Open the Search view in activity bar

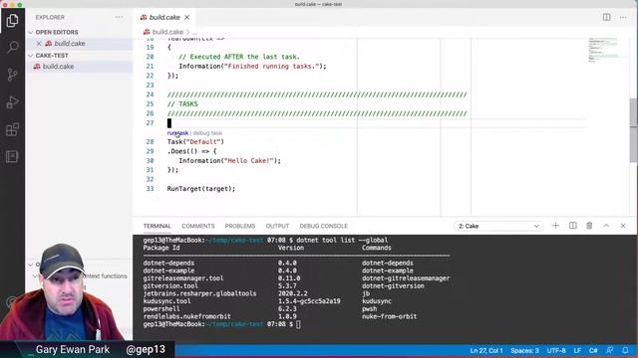12,48
